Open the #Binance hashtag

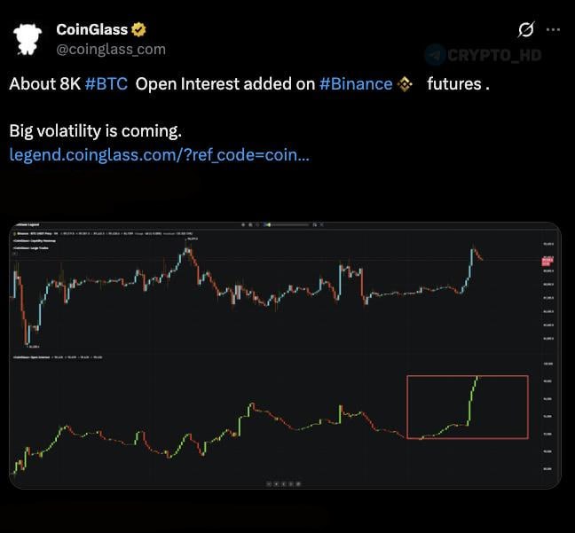click(x=355, y=83)
